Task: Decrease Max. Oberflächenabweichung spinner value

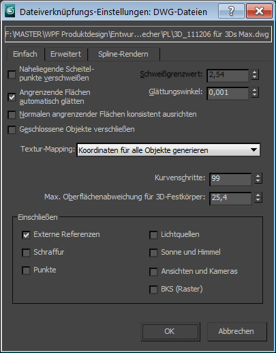Action: (258, 200)
